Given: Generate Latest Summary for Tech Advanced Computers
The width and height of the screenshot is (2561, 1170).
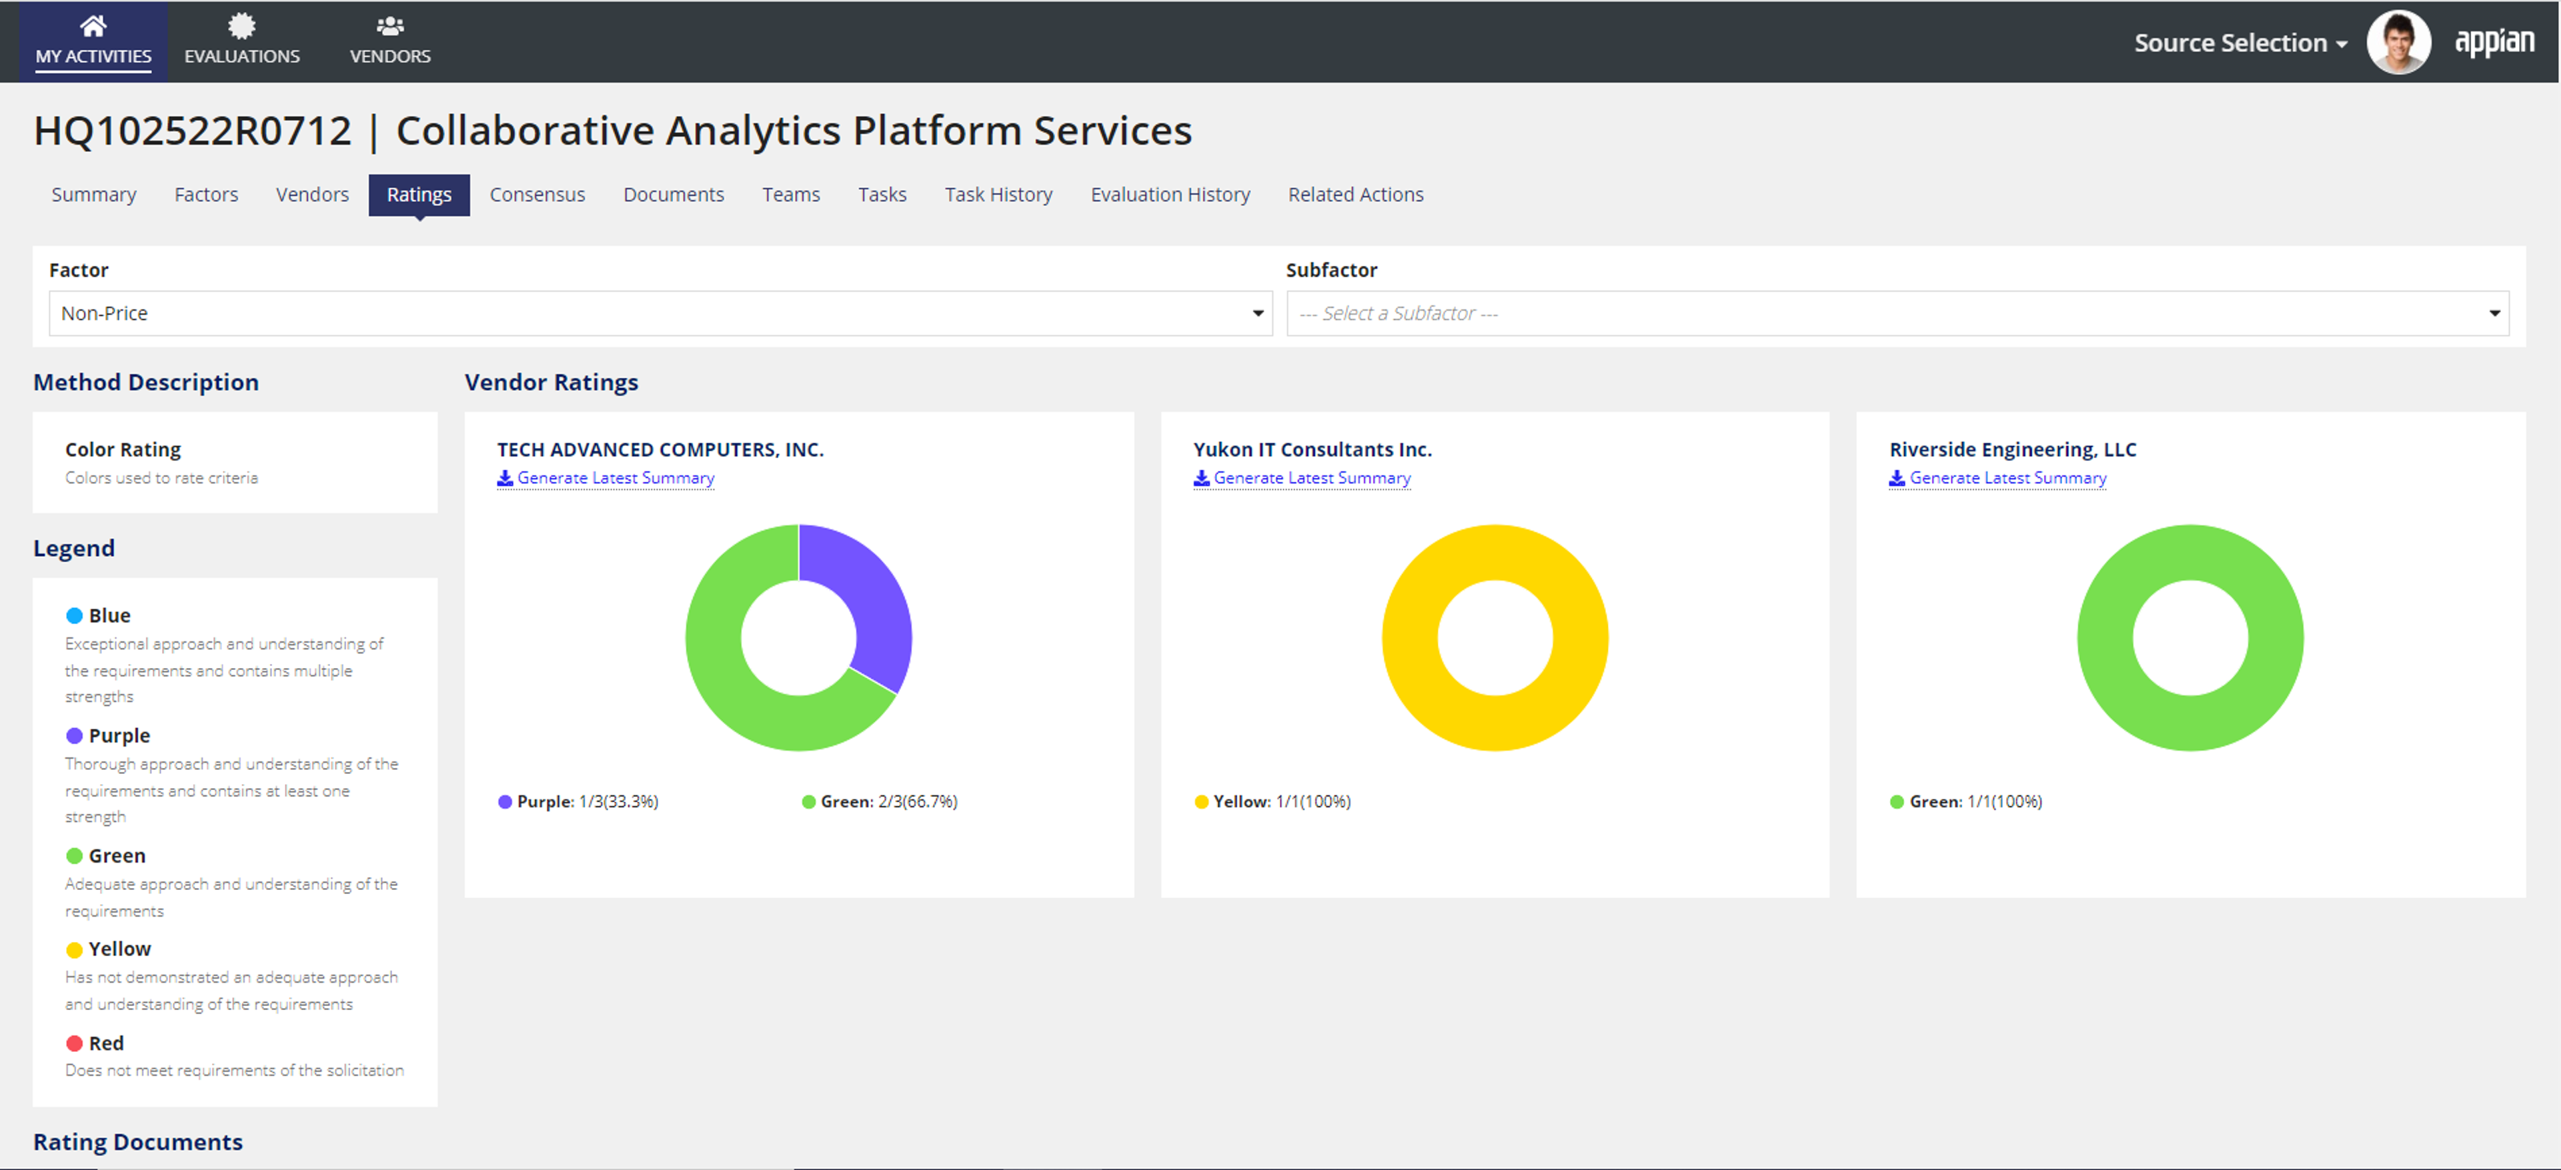Looking at the screenshot, I should (616, 478).
